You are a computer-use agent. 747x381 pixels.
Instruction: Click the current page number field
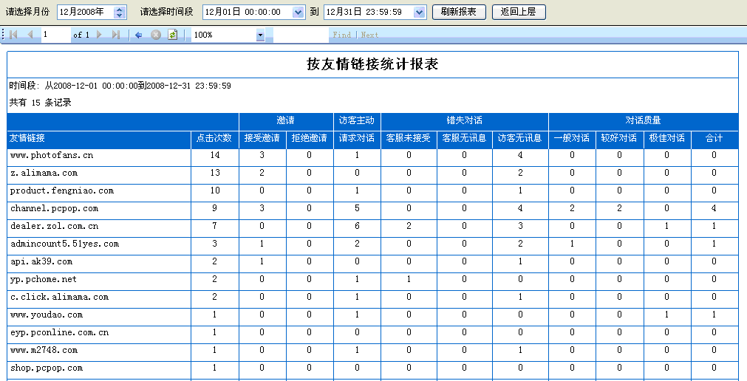pyautogui.click(x=55, y=35)
